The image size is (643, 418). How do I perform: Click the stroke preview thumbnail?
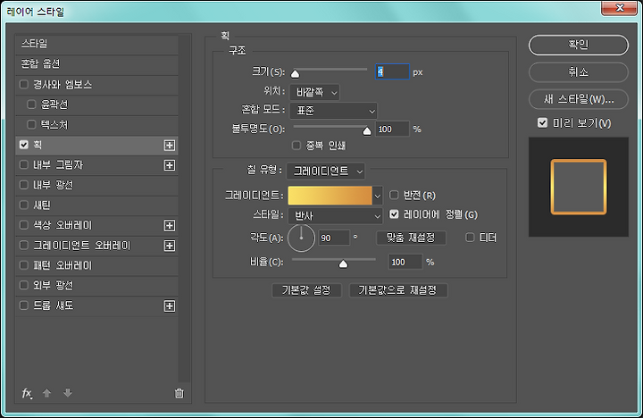[579, 187]
